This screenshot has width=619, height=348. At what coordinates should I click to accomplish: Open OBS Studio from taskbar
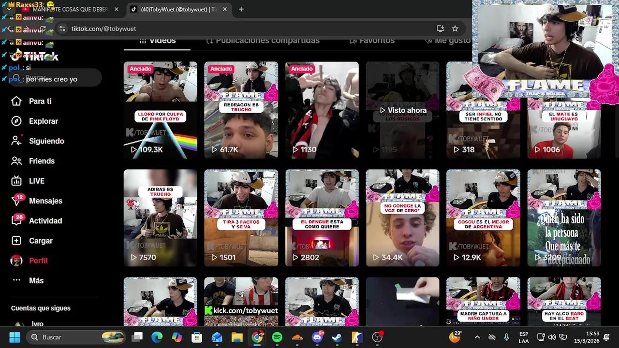(x=377, y=337)
